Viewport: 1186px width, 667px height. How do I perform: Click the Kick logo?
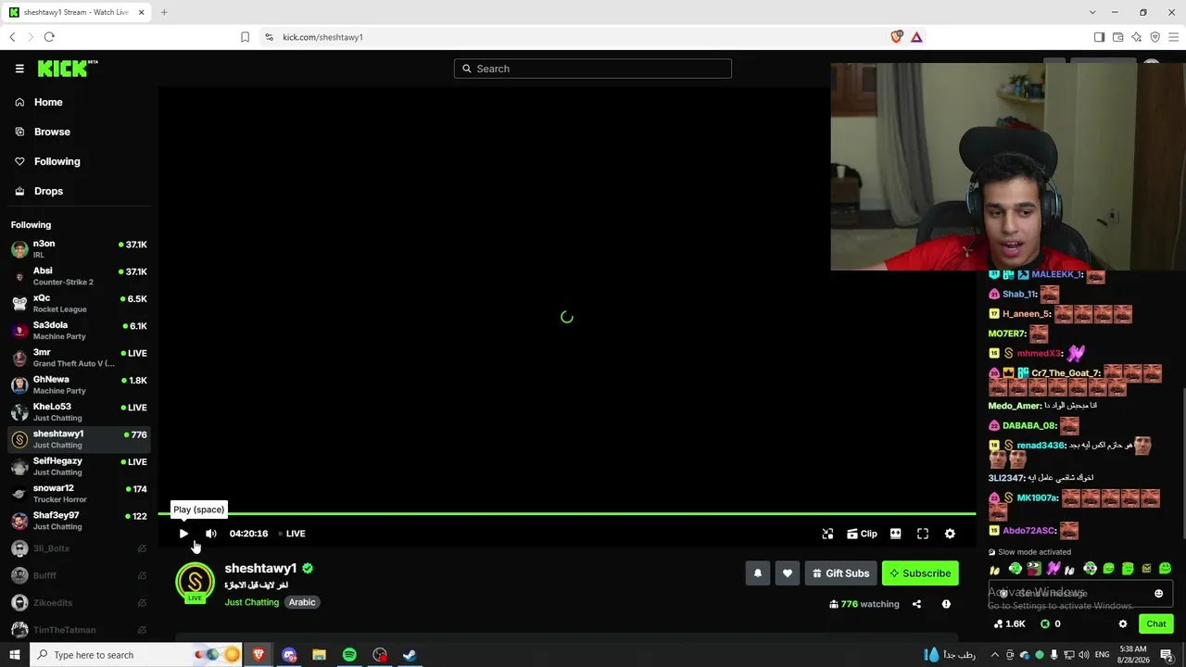(68, 69)
